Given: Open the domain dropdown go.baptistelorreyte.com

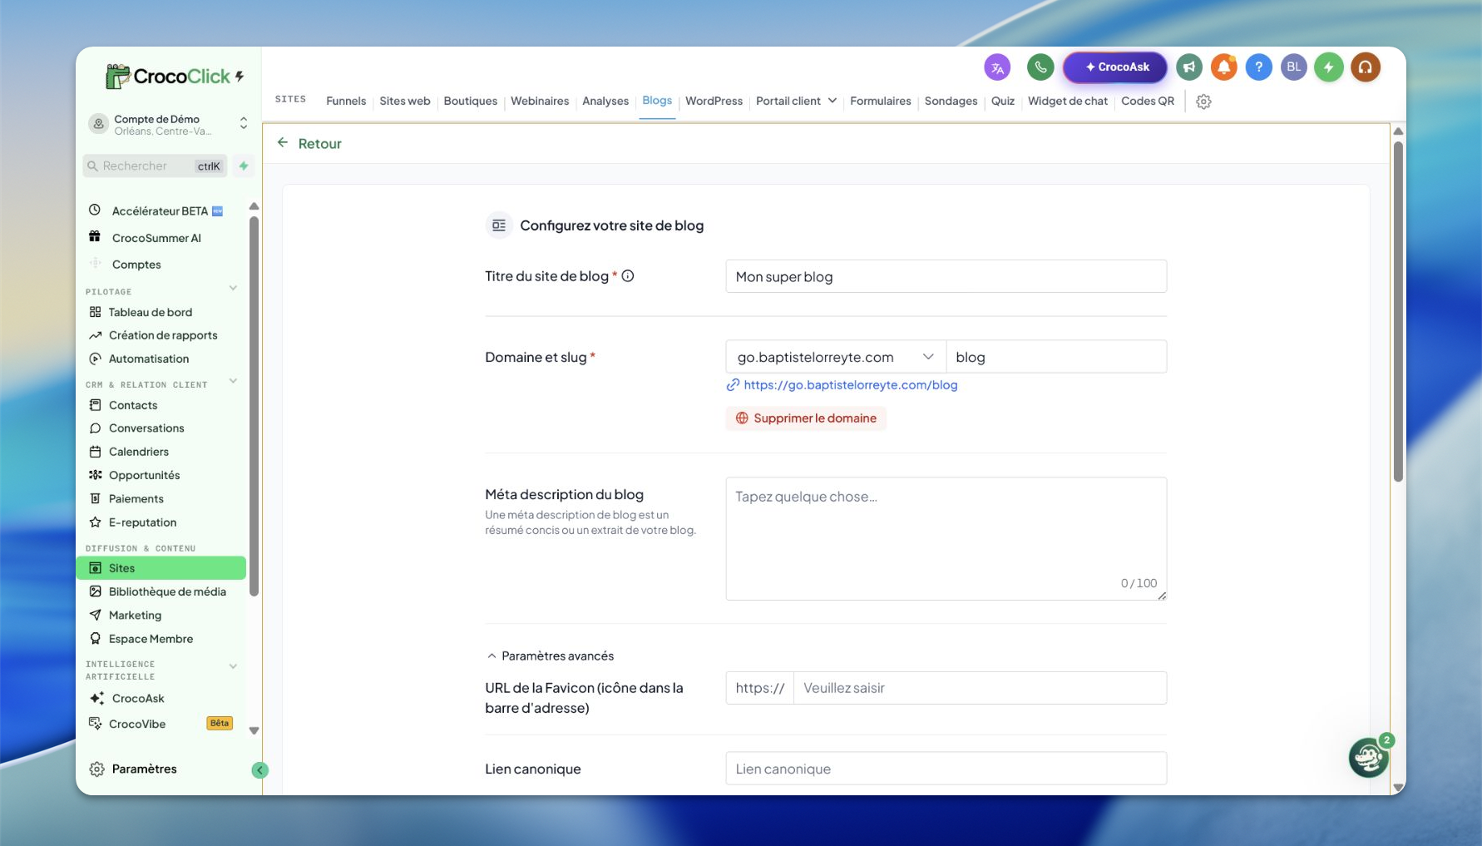Looking at the screenshot, I should pyautogui.click(x=836, y=357).
